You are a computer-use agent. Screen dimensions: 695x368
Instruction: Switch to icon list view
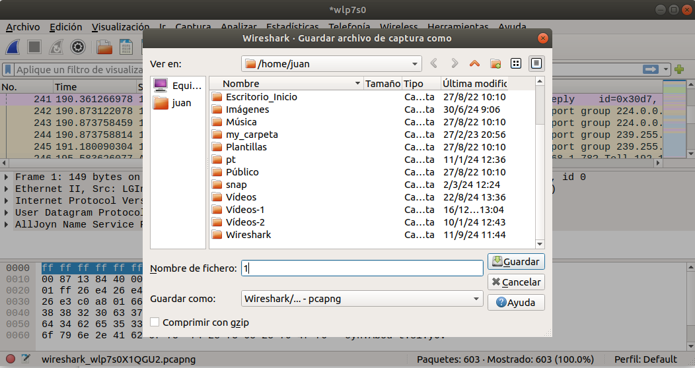coord(516,63)
